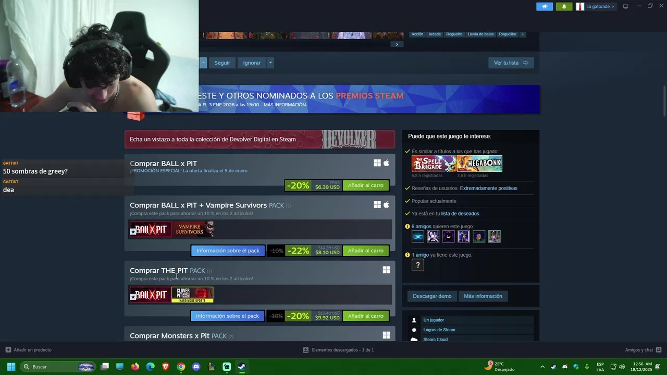Open Información sobre el pack for Vampire Survivors

[228, 251]
